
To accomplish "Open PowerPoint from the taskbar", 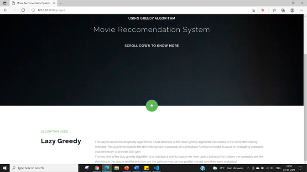I will point(126,168).
